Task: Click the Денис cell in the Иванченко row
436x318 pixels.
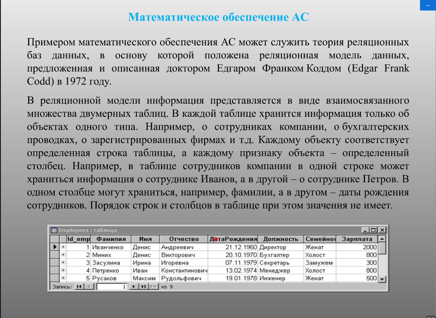Action: [145, 247]
